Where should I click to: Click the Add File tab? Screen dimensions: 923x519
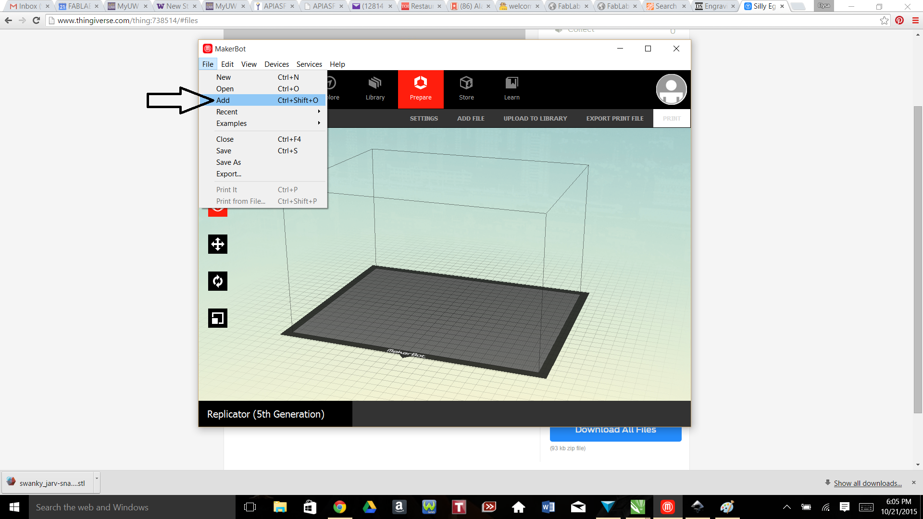[x=470, y=119]
